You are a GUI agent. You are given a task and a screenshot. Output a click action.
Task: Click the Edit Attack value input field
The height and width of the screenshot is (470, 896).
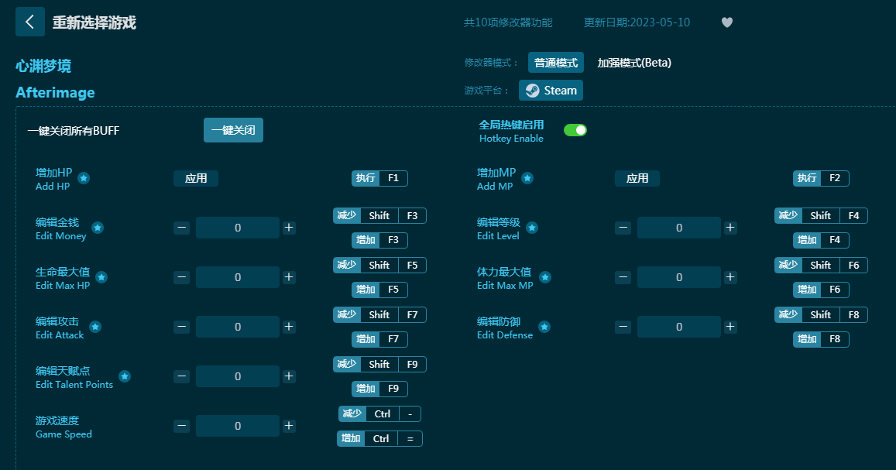(x=238, y=327)
